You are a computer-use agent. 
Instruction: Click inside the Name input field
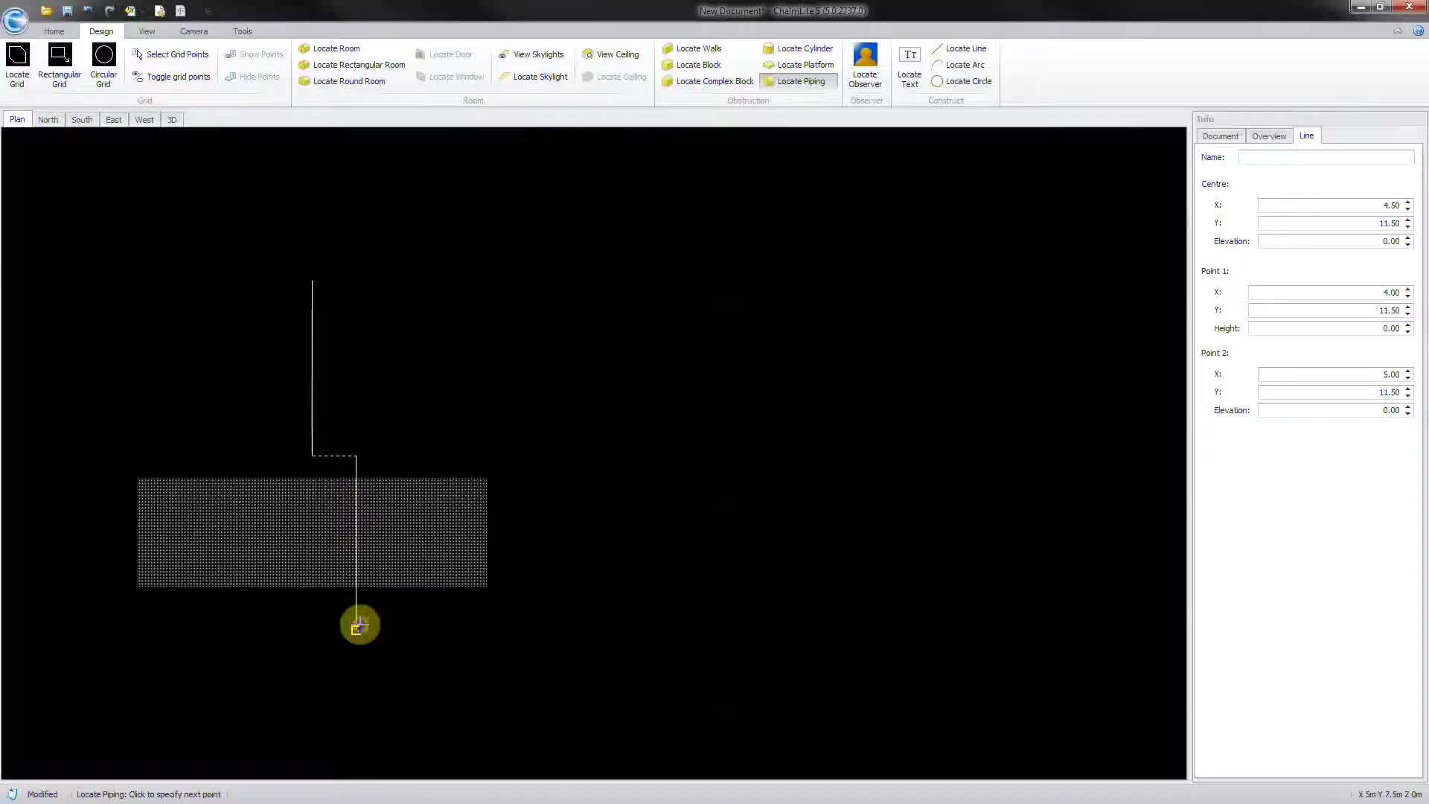coord(1326,157)
